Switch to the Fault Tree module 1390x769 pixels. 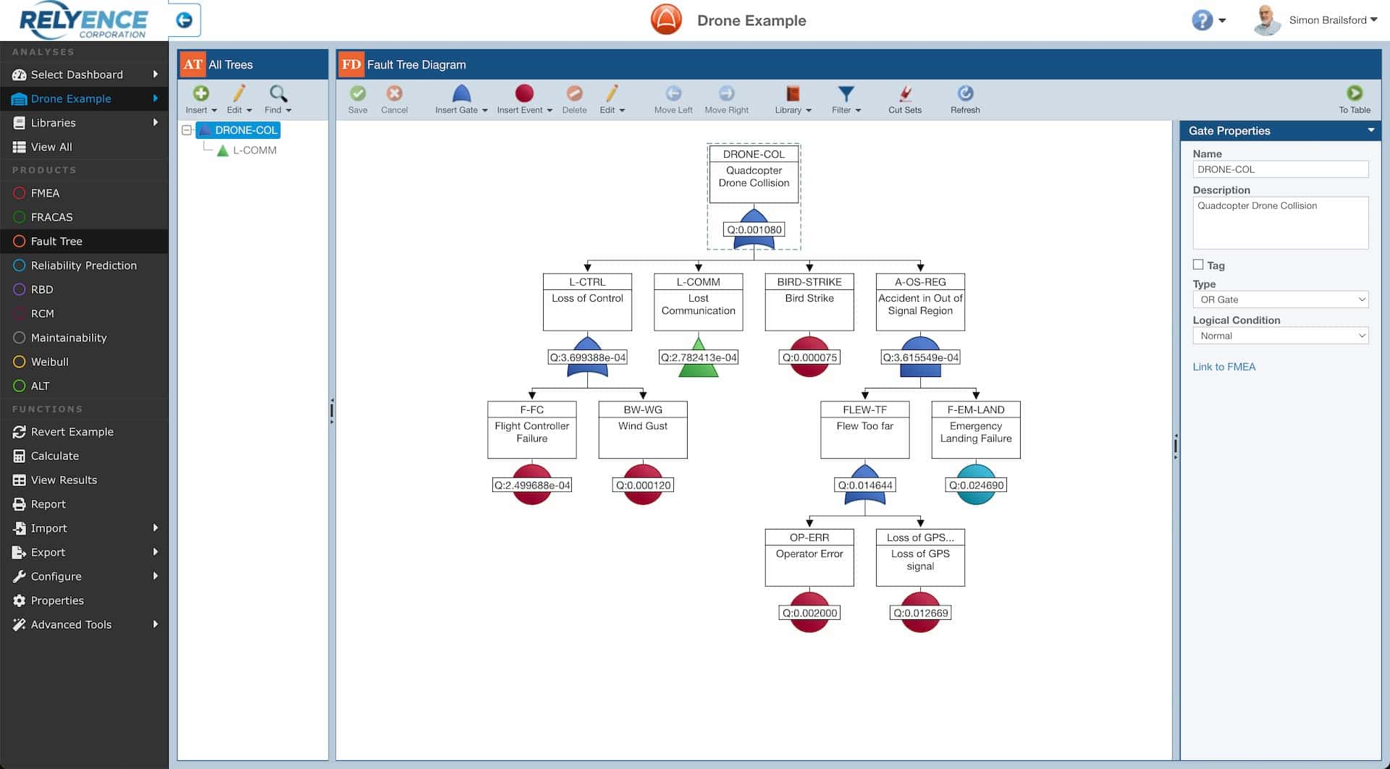[x=56, y=241]
